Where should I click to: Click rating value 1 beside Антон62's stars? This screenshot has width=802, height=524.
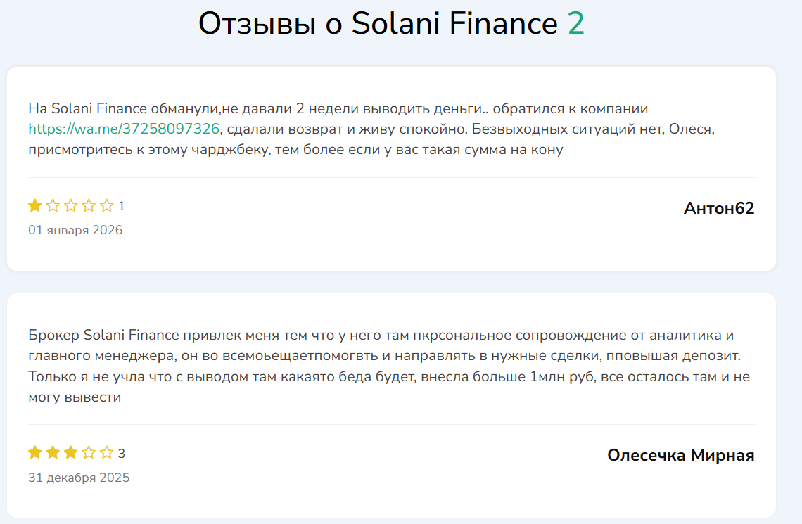click(x=122, y=206)
